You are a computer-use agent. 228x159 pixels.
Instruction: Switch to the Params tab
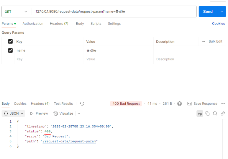[9, 23]
